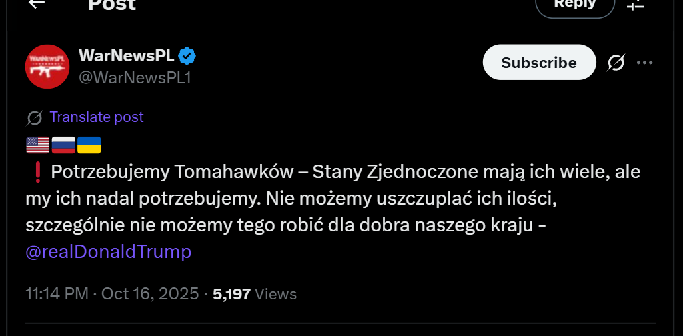Select the Translate post link
This screenshot has width=683, height=336.
click(x=97, y=117)
